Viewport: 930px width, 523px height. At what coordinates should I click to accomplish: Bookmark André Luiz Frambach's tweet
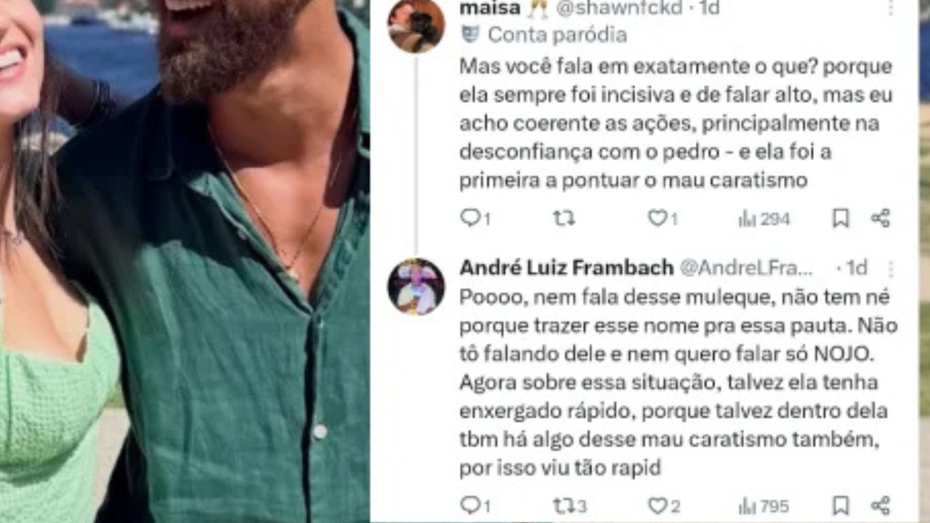pos(841,506)
